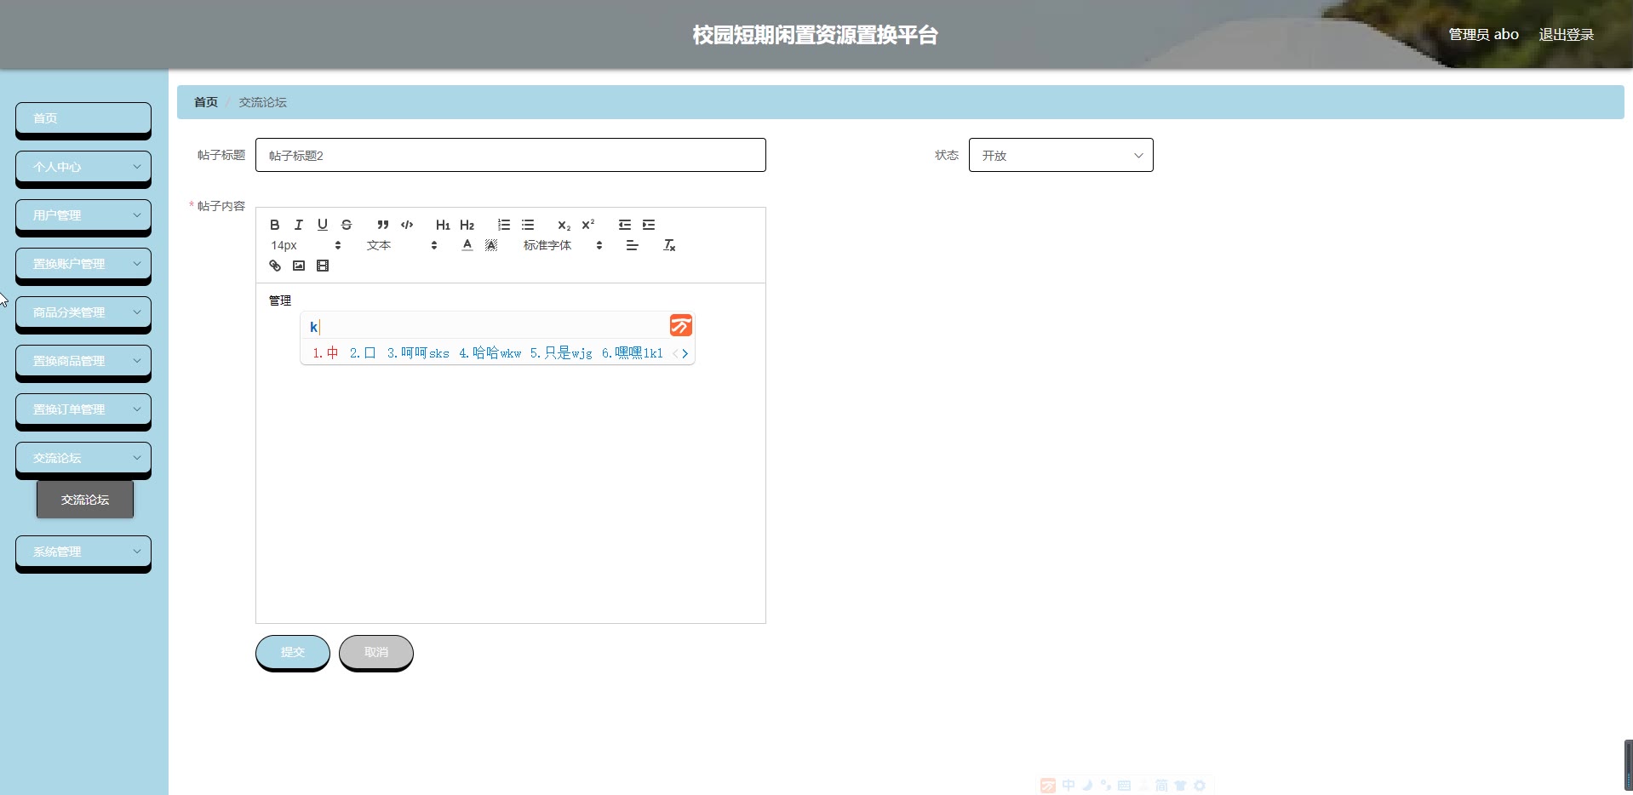Open soft keyboard from the IME toolbar
This screenshot has width=1633, height=795.
tap(1124, 785)
